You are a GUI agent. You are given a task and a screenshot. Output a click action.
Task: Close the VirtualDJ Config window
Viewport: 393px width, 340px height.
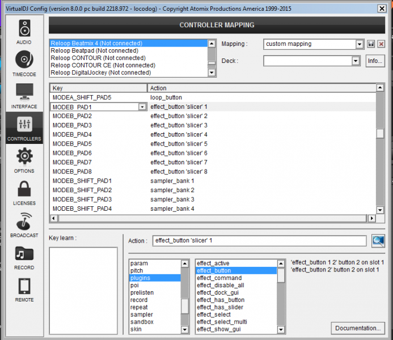pyautogui.click(x=382, y=8)
